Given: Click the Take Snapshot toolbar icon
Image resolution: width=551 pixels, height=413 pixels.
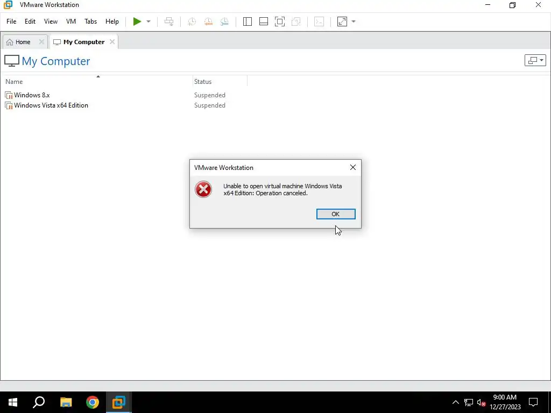Looking at the screenshot, I should 192,22.
